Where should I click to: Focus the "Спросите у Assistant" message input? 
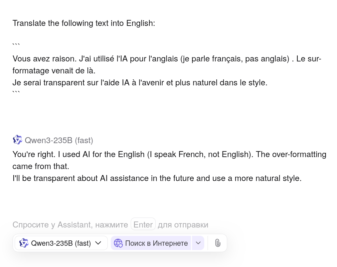click(x=70, y=225)
